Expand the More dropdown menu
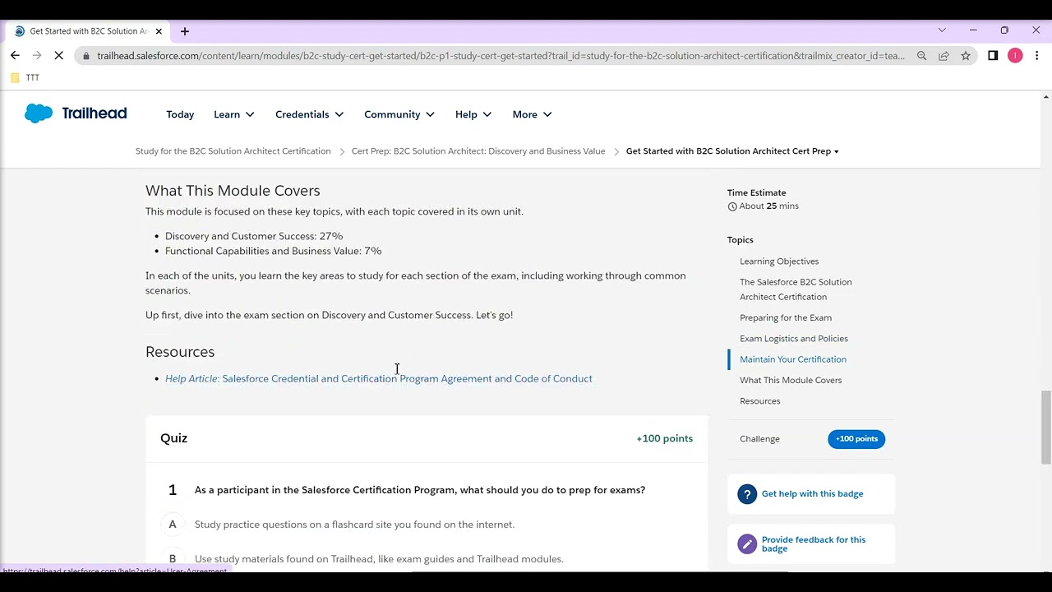The height and width of the screenshot is (592, 1052). [x=532, y=114]
